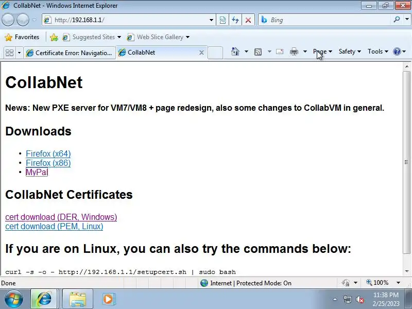The height and width of the screenshot is (309, 412).
Task: Open the Favorites center
Action: click(22, 37)
